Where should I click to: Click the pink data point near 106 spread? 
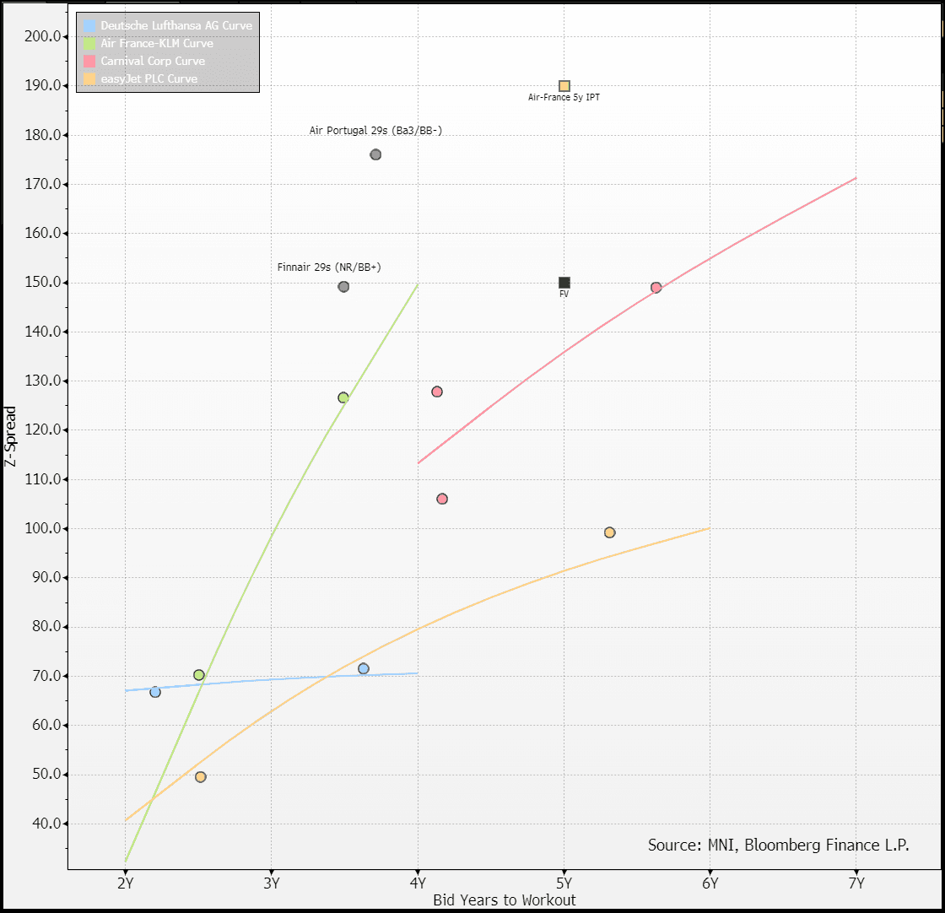tap(442, 499)
